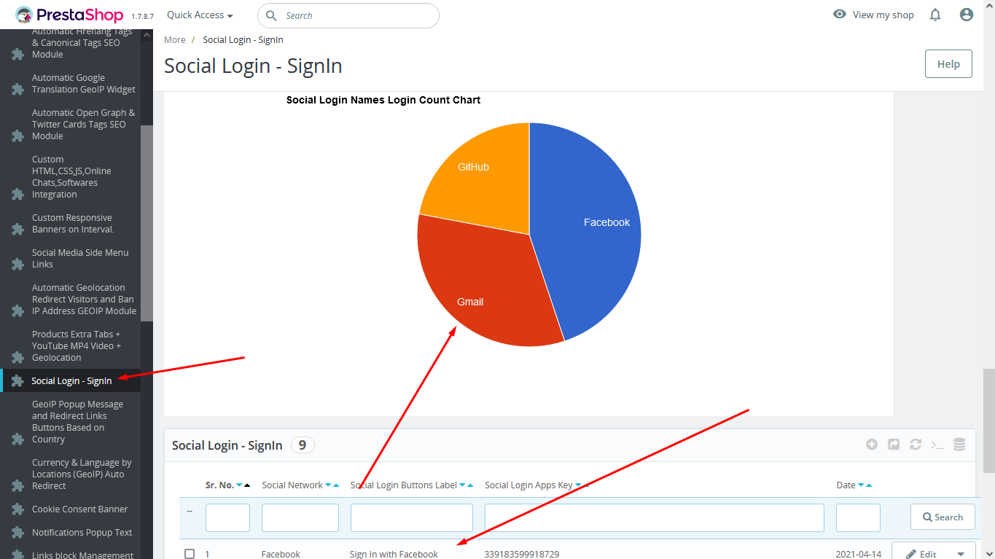Sort Date column descending arrow

coord(861,485)
